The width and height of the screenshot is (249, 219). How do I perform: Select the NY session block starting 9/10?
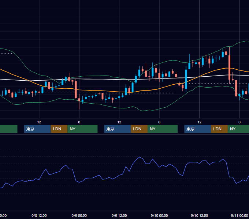click(238, 129)
